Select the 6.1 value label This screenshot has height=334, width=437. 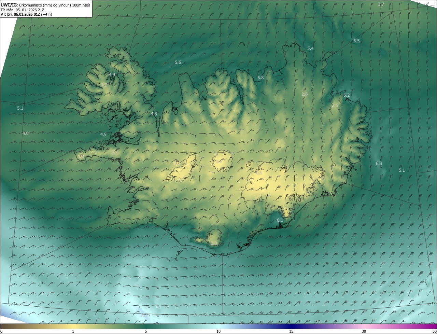(280, 221)
